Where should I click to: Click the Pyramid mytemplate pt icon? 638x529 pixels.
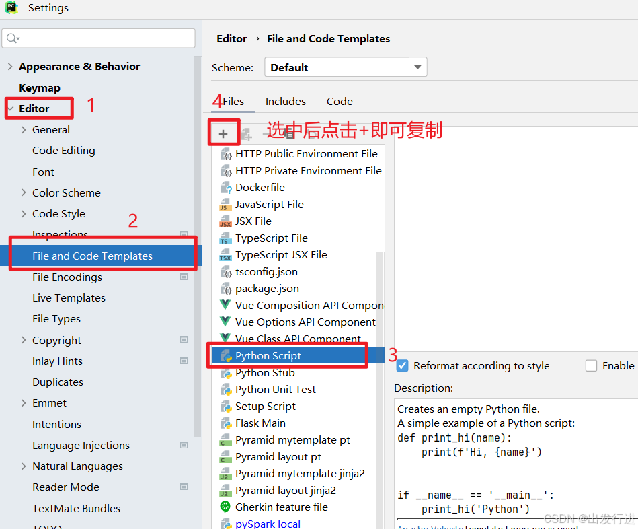click(225, 440)
